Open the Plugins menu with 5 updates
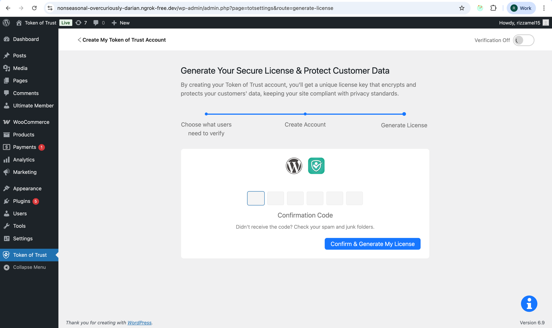 (22, 201)
